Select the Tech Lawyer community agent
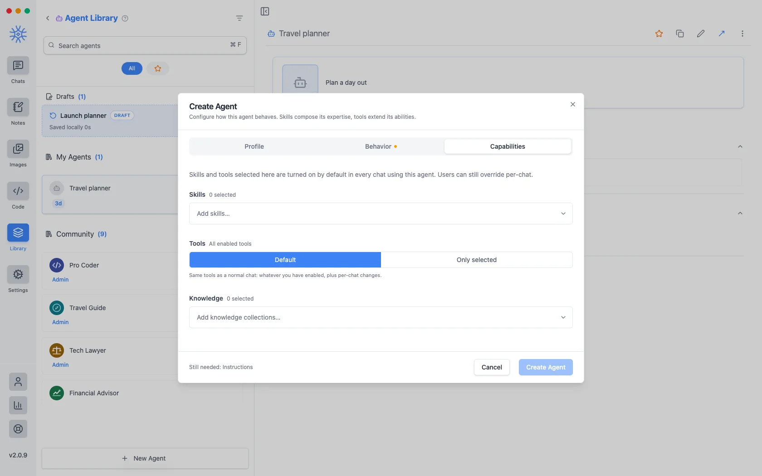This screenshot has height=476, width=762. click(x=110, y=356)
